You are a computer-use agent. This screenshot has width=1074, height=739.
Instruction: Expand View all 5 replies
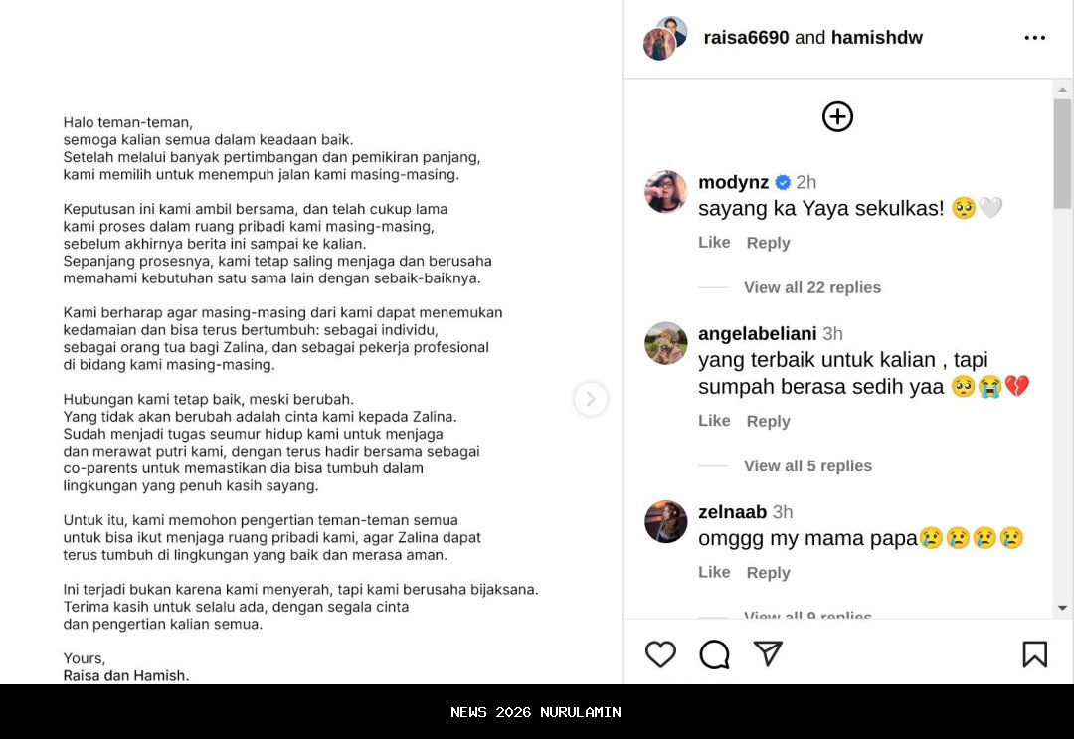(x=807, y=465)
